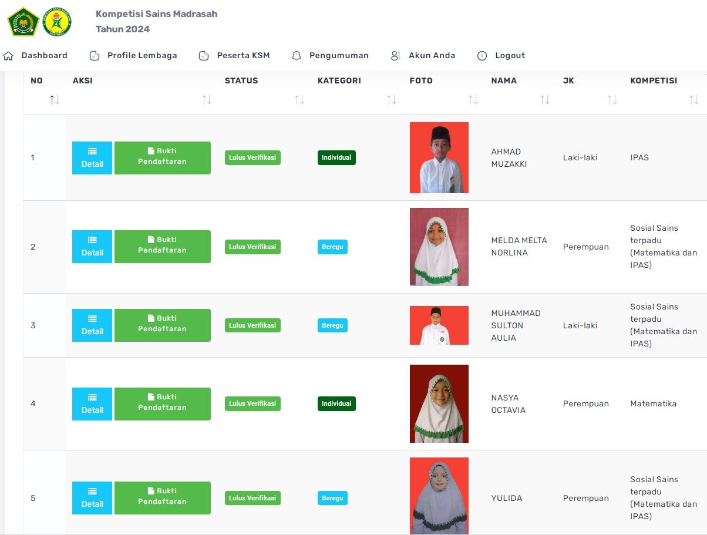707x535 pixels.
Task: Click Beregu badge for Melda Melta Norlina
Action: [332, 247]
